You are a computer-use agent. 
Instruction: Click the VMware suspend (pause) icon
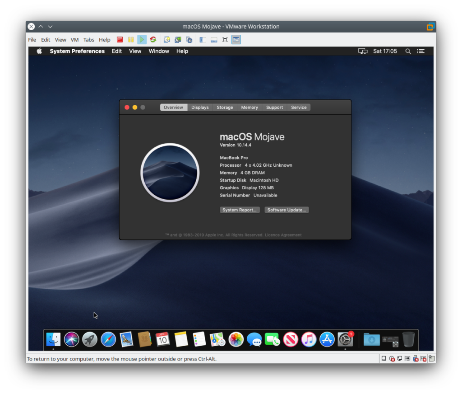tap(131, 40)
